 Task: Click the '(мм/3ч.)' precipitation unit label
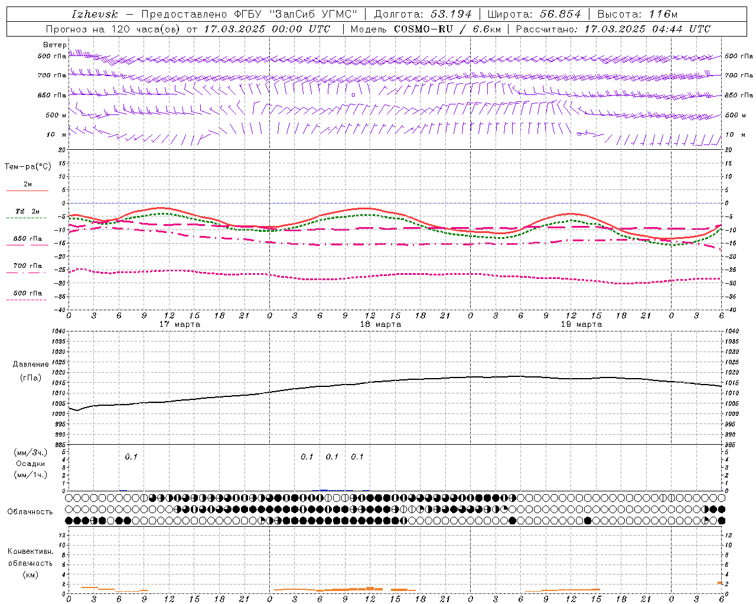coord(31,452)
